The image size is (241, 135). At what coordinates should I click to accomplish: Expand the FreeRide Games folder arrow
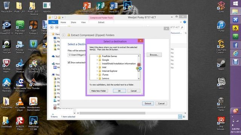pyautogui.click(x=97, y=56)
